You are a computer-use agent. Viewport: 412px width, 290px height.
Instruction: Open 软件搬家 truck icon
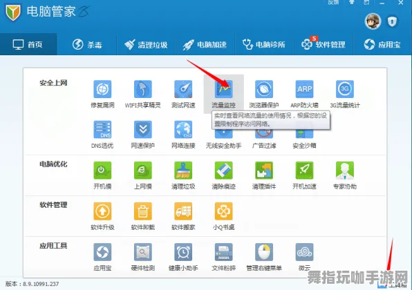coord(183,211)
